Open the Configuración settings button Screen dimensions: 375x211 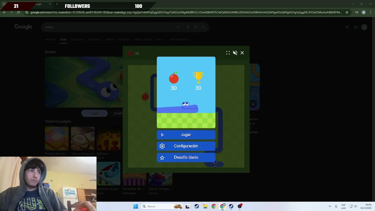(186, 146)
